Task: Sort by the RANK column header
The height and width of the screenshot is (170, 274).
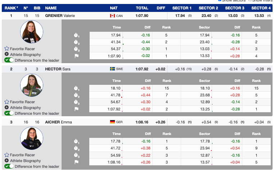Action: pos(11,8)
